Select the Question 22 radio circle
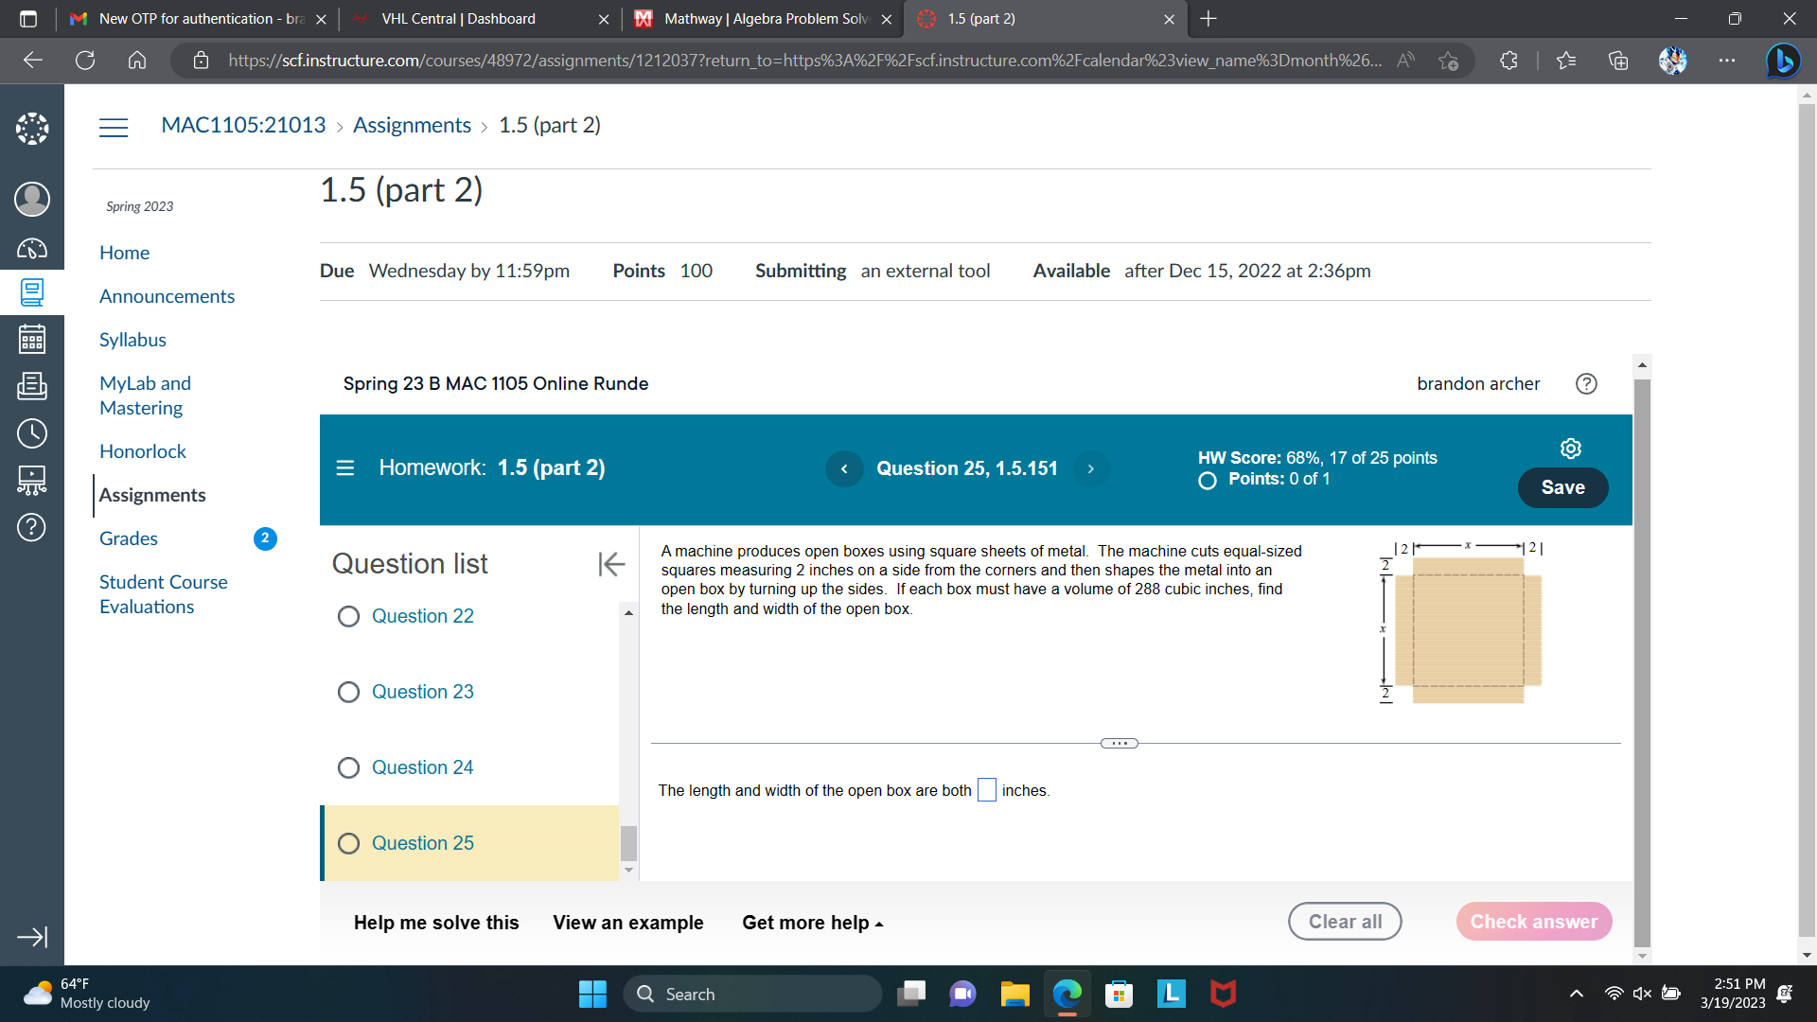Image resolution: width=1817 pixels, height=1022 pixels. tap(348, 617)
